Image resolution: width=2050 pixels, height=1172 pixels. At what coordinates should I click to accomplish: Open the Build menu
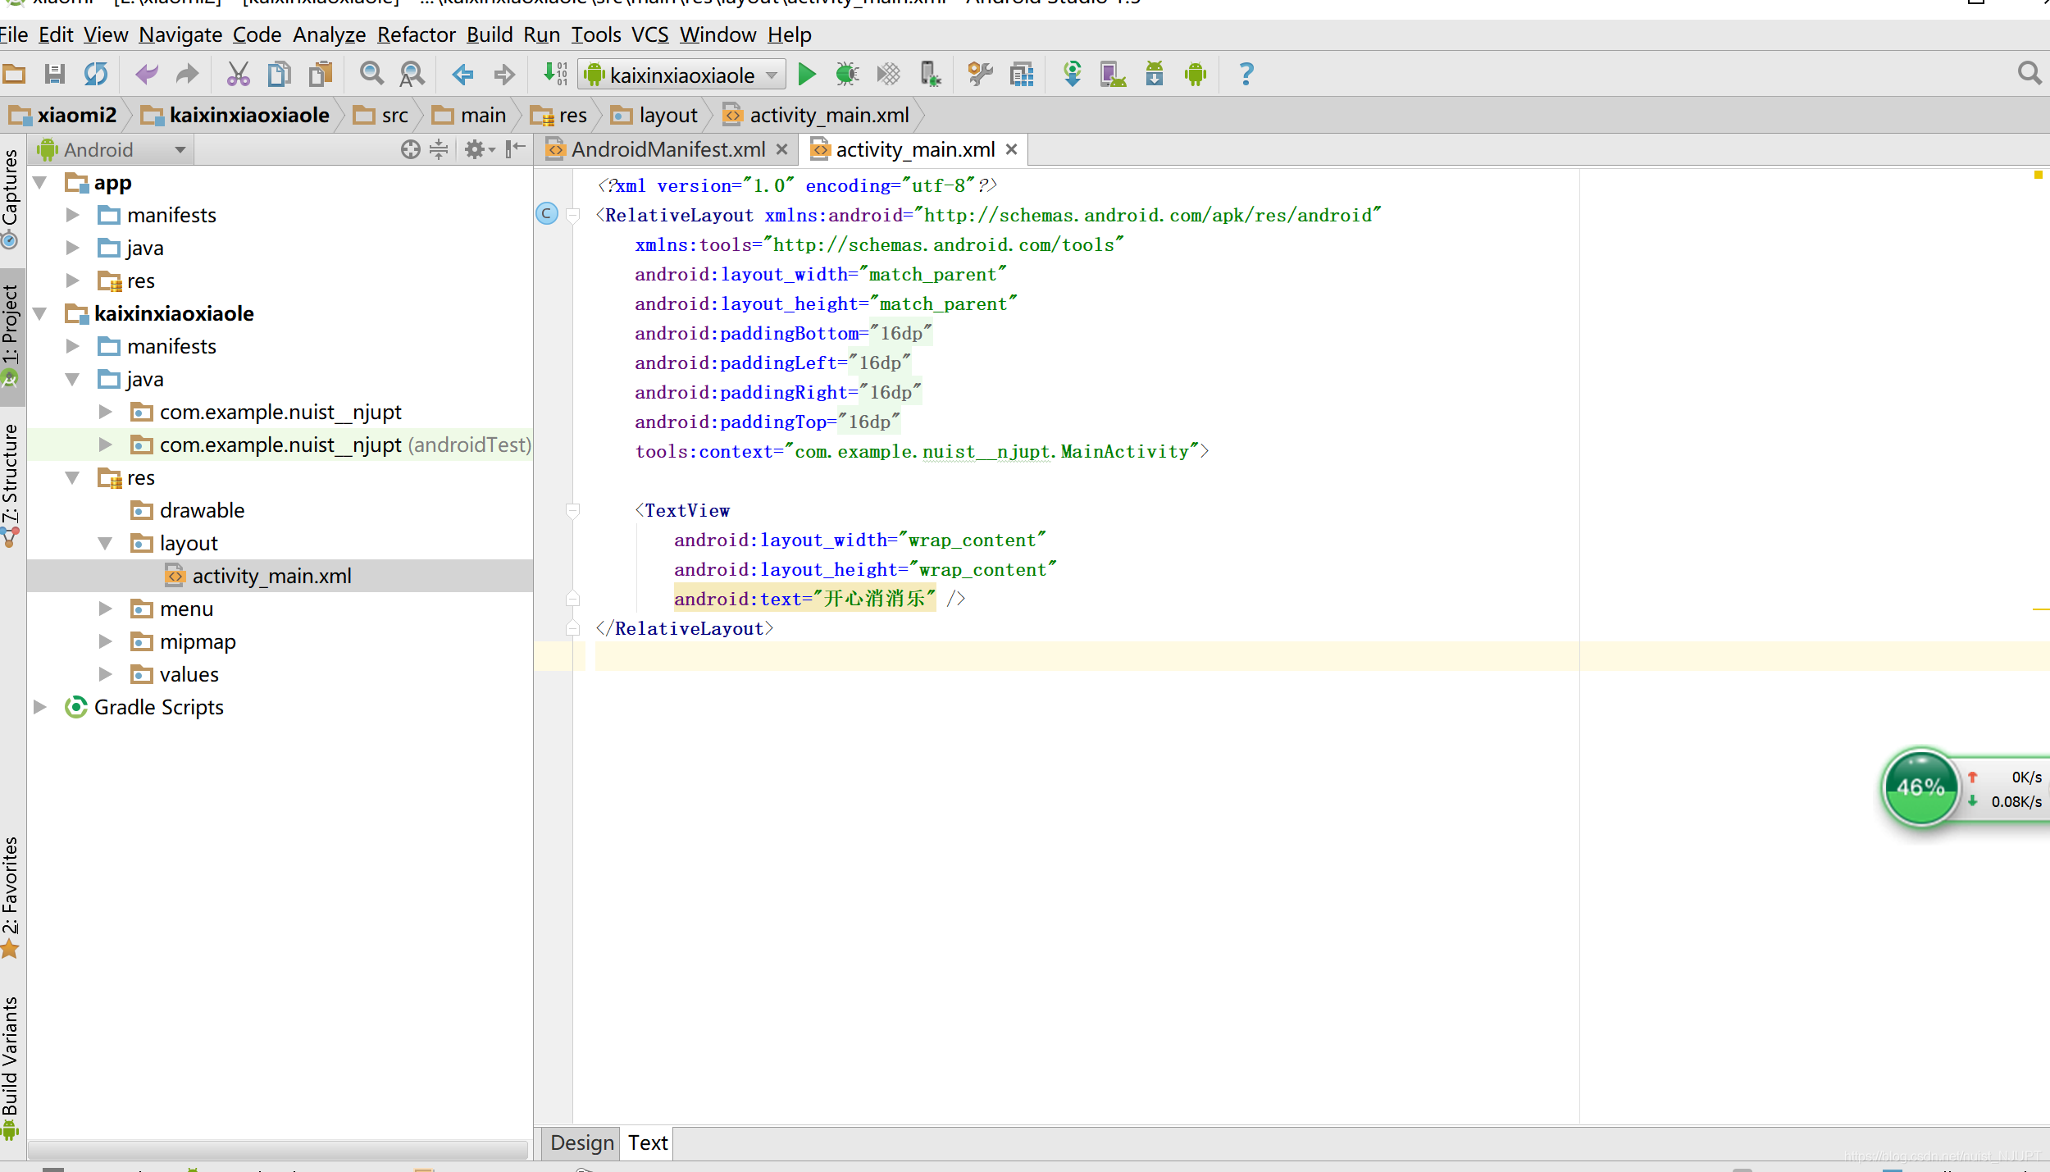click(x=490, y=34)
